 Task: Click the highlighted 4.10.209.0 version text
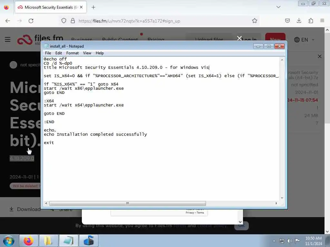pos(22,158)
